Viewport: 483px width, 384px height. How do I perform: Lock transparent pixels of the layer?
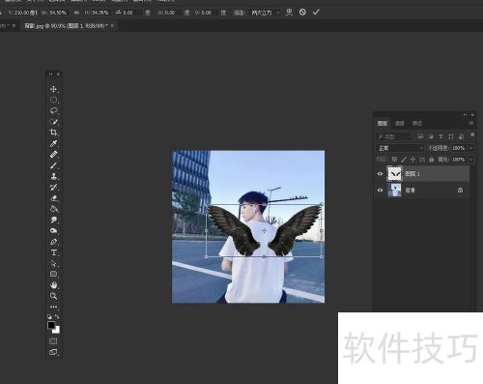pos(394,160)
